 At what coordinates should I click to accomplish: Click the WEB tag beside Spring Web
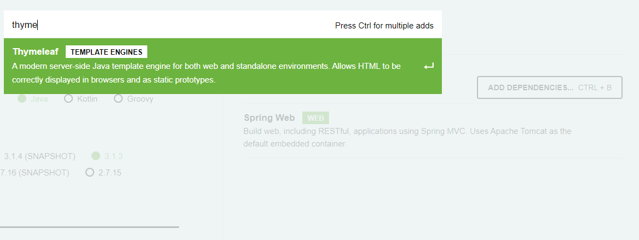pos(315,118)
